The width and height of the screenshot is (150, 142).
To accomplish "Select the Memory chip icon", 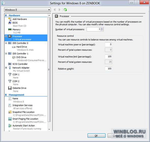I will (x=10, y=29).
